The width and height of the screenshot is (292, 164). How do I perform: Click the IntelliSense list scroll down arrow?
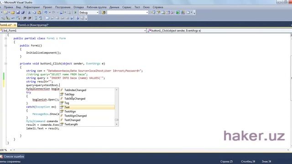(x=117, y=124)
